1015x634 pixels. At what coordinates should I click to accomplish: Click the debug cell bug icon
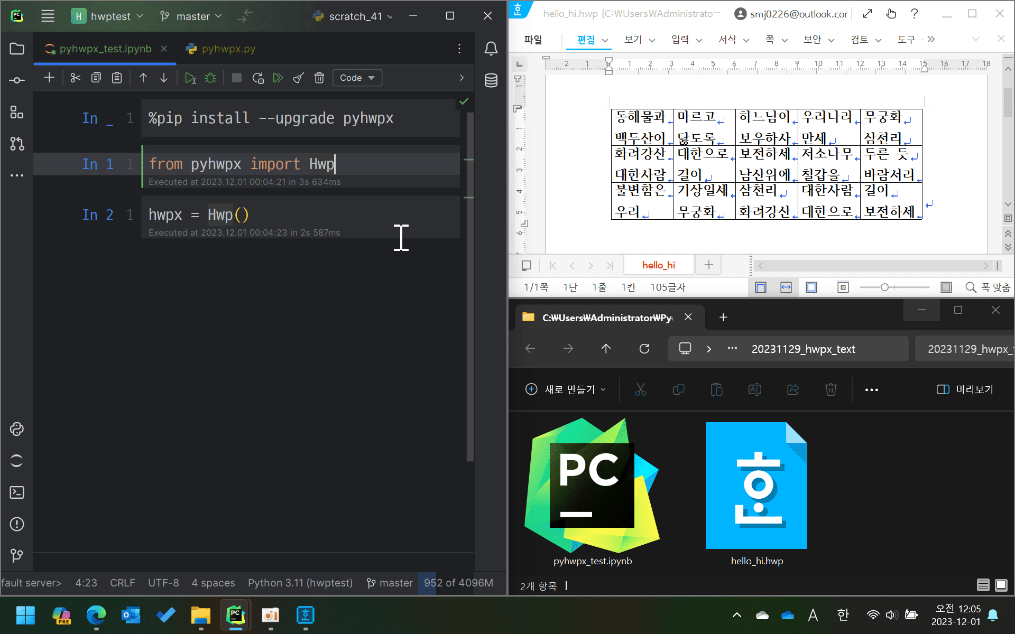pos(210,78)
